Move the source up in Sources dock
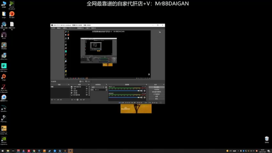272x153 pixels. 81,100
